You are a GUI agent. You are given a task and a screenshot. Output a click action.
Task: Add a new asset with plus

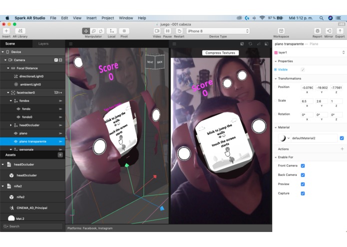pyautogui.click(x=60, y=155)
